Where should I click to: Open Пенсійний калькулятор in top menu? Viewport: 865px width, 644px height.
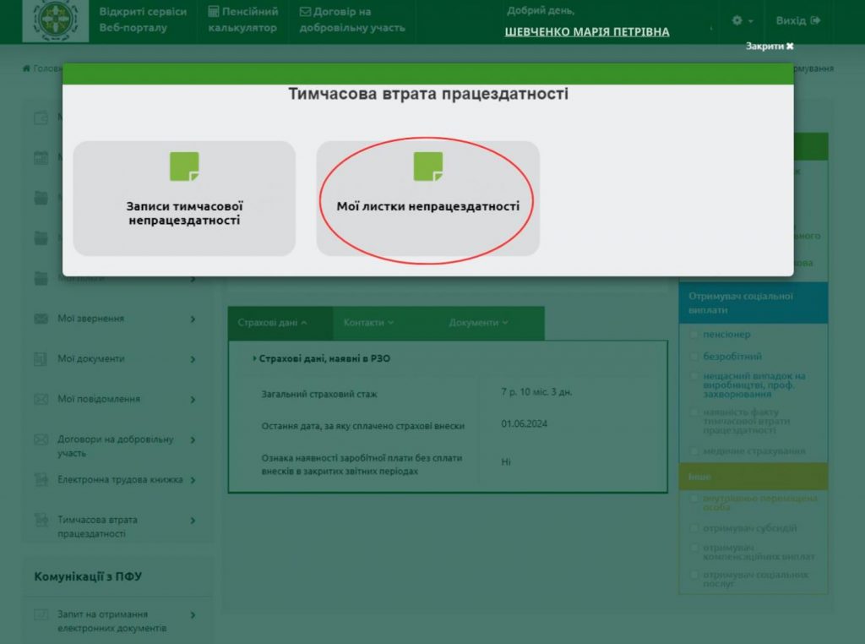point(243,20)
